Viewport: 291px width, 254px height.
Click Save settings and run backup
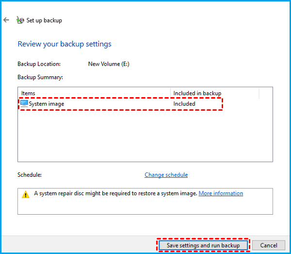[203, 245]
